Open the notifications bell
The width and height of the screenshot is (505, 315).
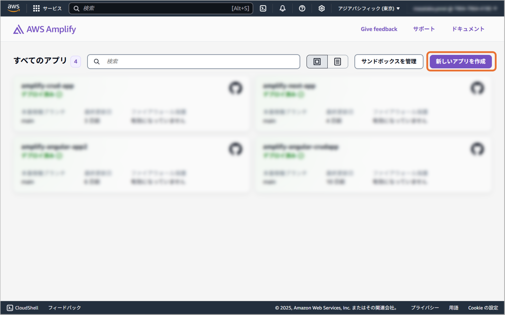tap(282, 8)
